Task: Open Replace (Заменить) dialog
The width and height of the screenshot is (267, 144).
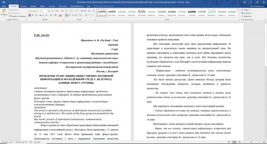Action: pos(246,13)
